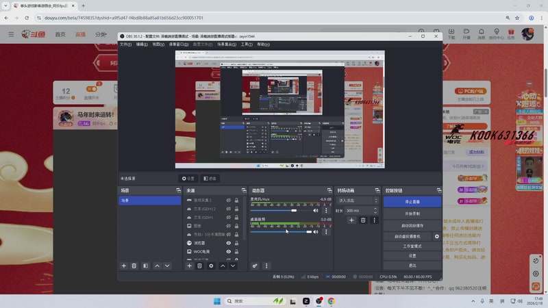548x308 pixels.
Task: Show the hidden 游戏采集 2 source
Action: click(x=229, y=200)
